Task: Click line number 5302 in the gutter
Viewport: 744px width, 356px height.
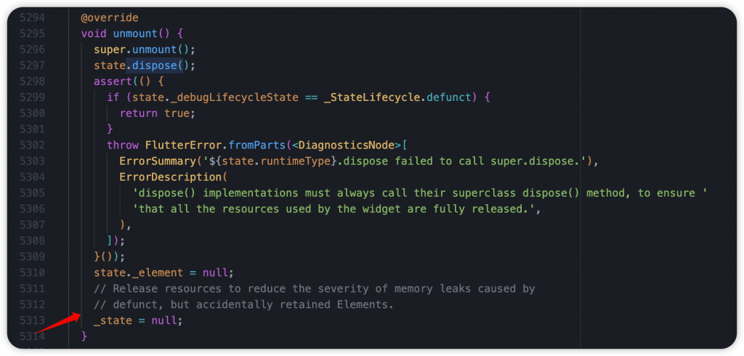Action: click(x=32, y=145)
